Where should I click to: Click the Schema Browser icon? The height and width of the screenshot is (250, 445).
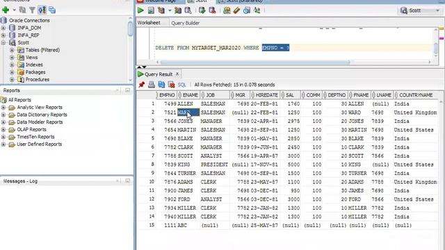42,10
